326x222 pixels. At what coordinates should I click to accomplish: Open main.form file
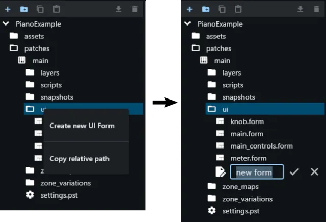pyautogui.click(x=240, y=134)
